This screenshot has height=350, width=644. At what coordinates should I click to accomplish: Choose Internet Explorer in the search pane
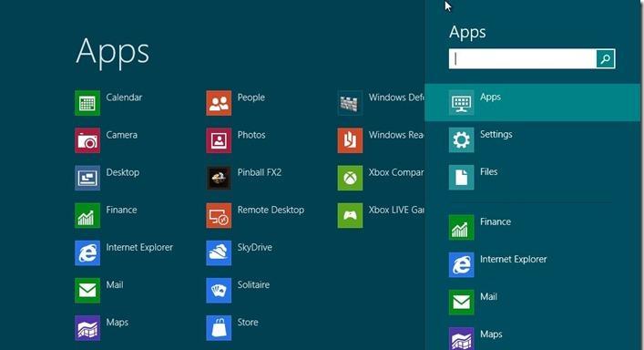[532, 264]
